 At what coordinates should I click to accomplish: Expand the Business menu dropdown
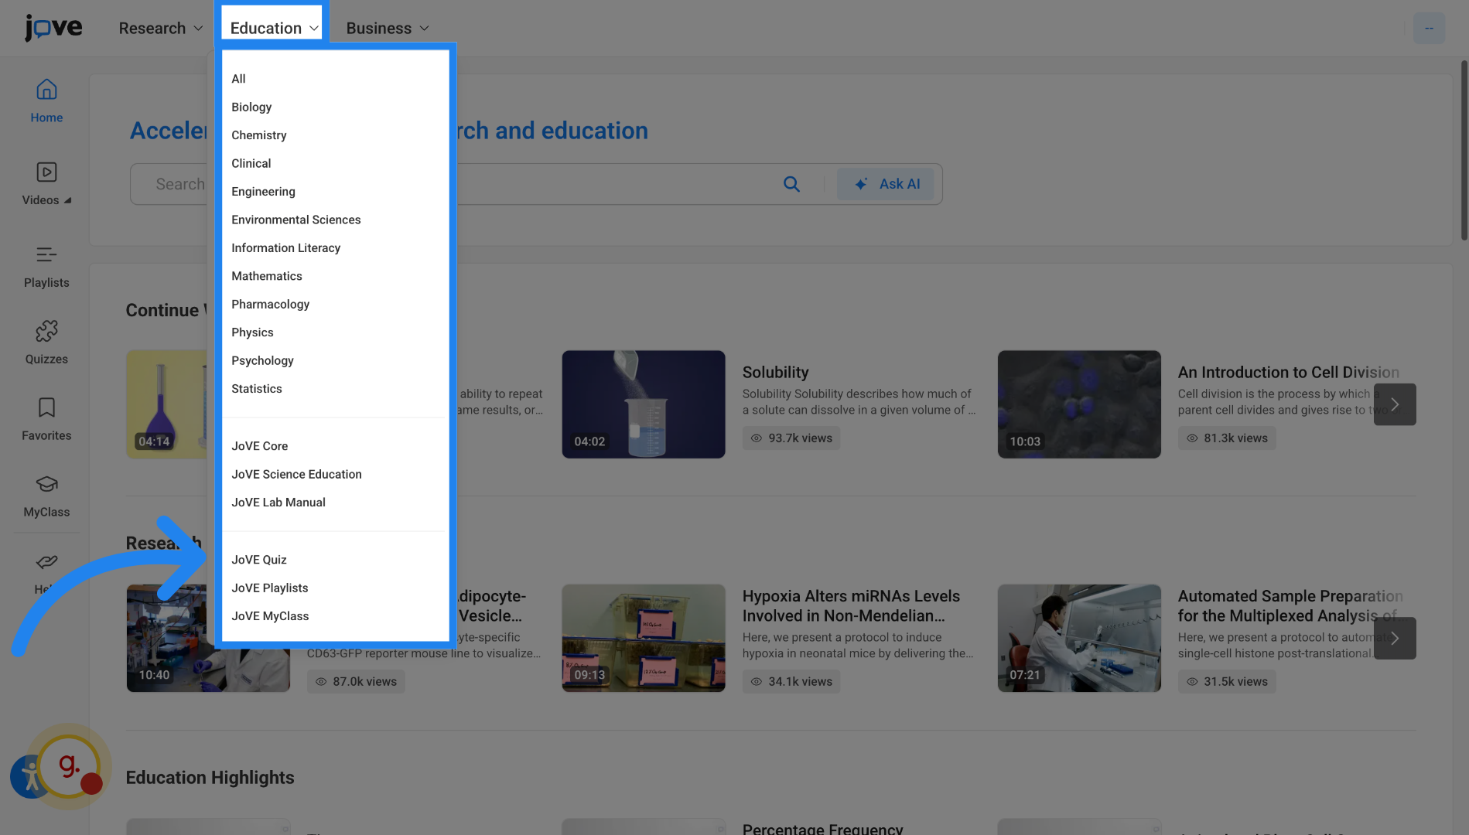pyautogui.click(x=388, y=28)
